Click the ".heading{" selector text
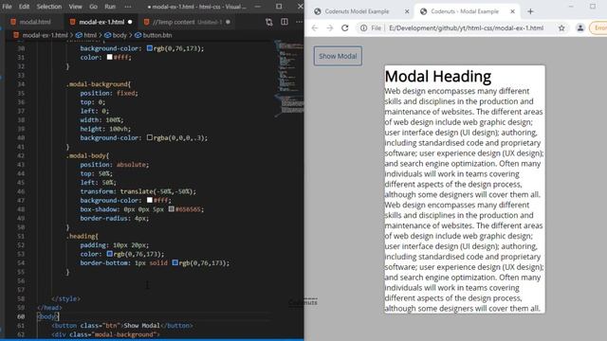 point(83,236)
